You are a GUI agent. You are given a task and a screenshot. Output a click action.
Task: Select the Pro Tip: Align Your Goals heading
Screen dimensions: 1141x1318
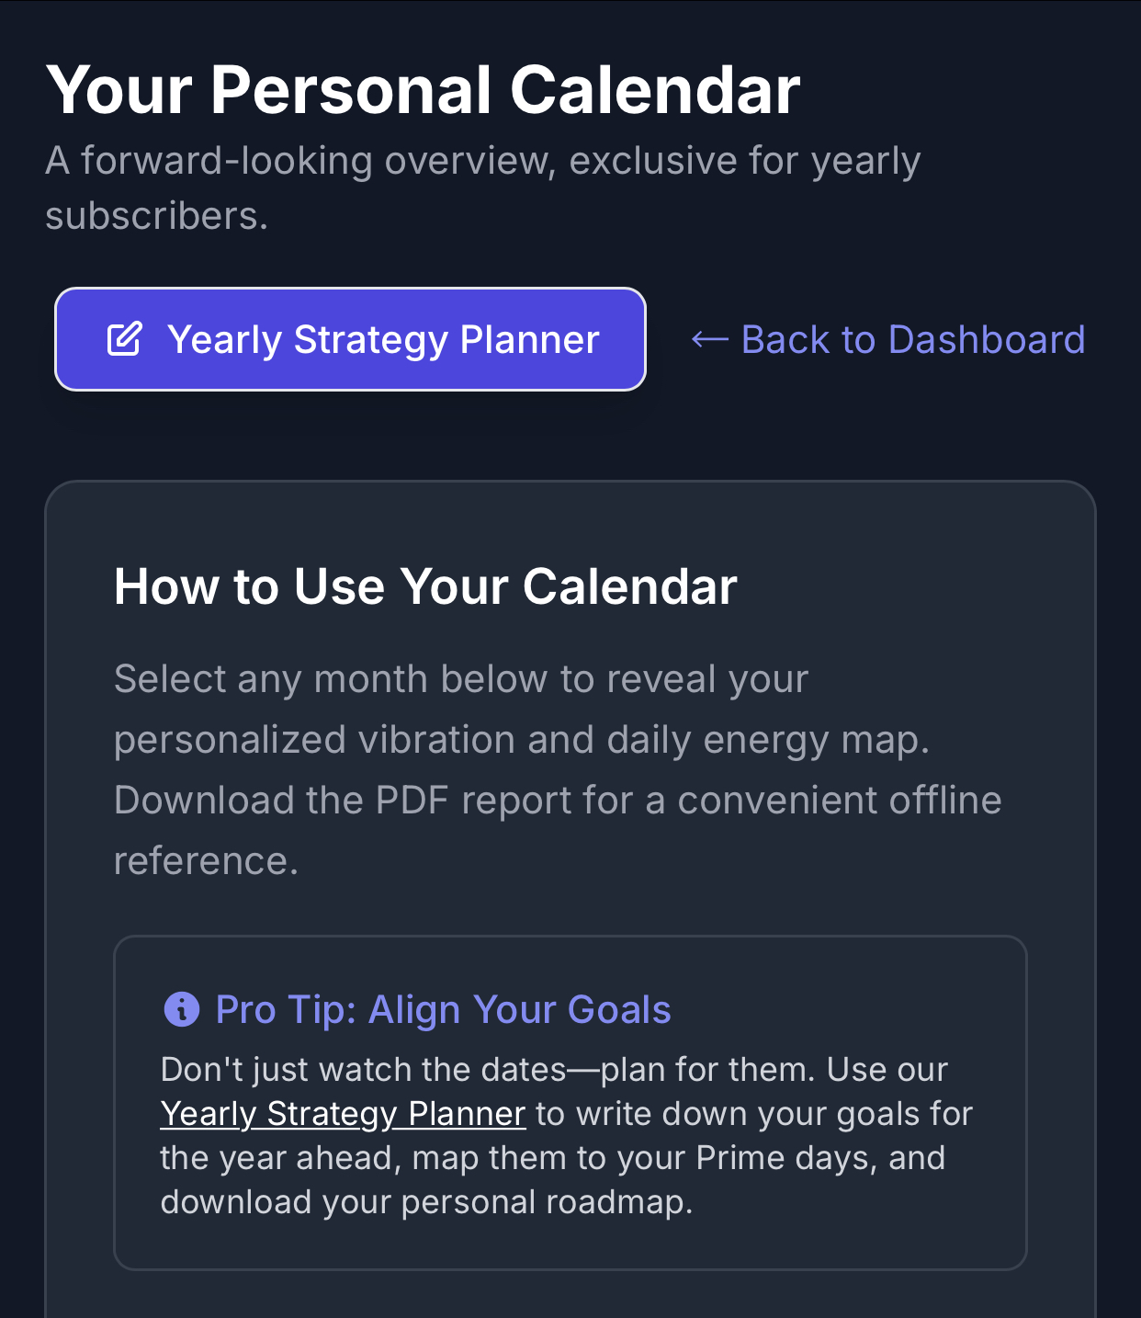tap(443, 1009)
